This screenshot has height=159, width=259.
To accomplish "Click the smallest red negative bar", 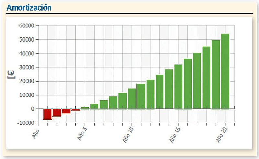I will 75,110.
